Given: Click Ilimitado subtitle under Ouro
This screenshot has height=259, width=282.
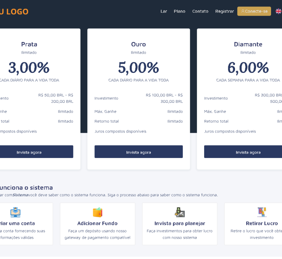Looking at the screenshot, I should 138,53.
